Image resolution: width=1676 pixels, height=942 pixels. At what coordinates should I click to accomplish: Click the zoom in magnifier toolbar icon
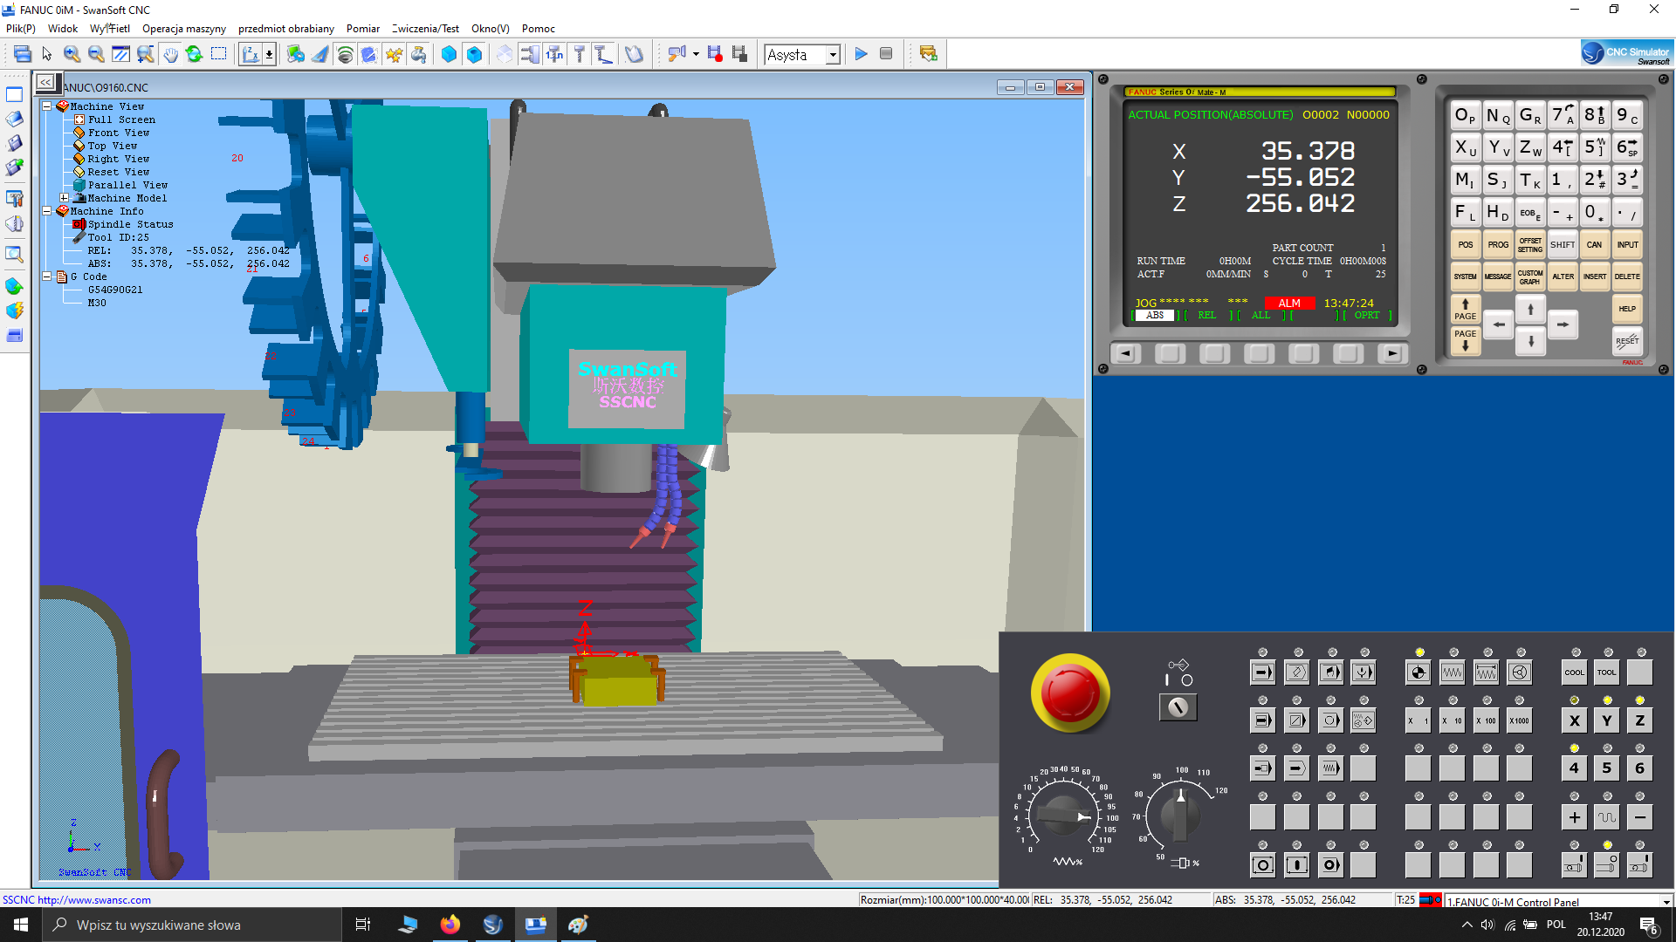point(72,54)
